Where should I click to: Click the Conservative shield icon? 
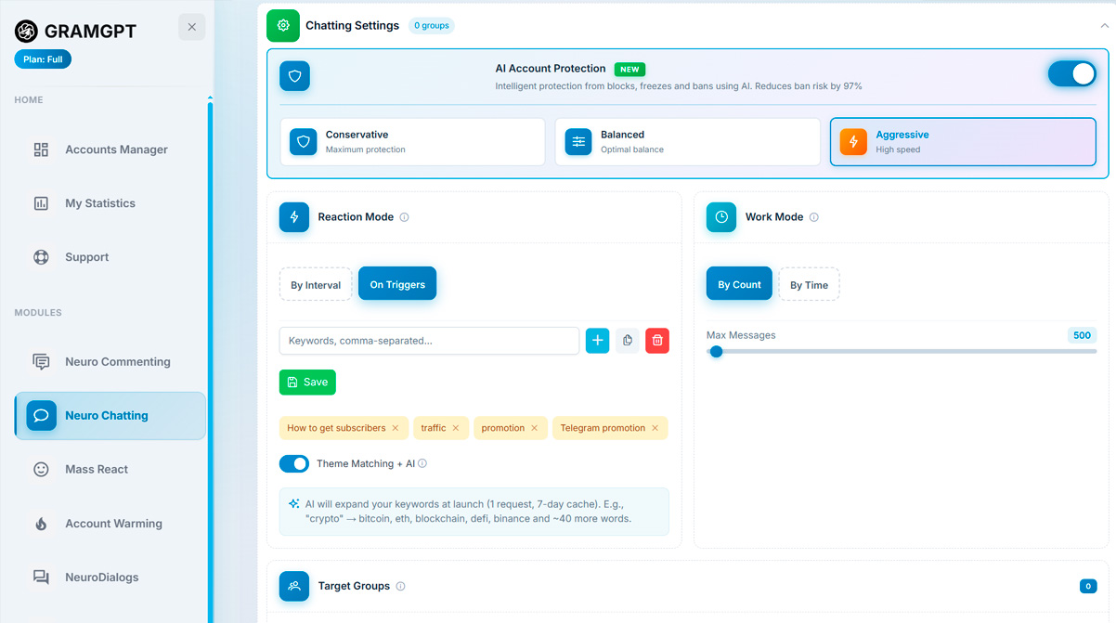[x=304, y=142]
